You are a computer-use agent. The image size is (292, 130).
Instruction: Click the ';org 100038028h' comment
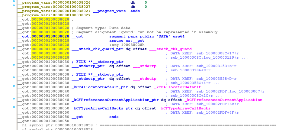127,45
